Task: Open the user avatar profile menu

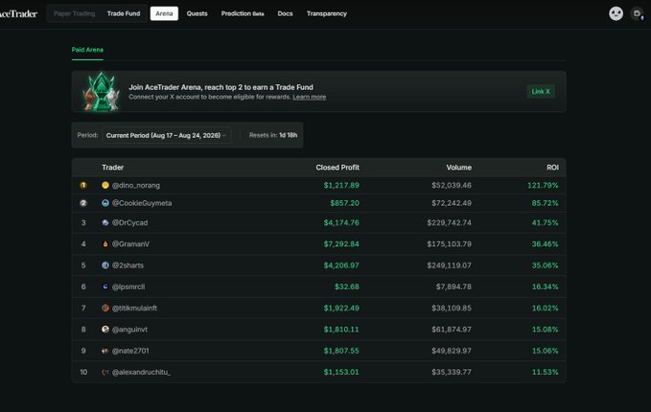Action: (x=616, y=13)
